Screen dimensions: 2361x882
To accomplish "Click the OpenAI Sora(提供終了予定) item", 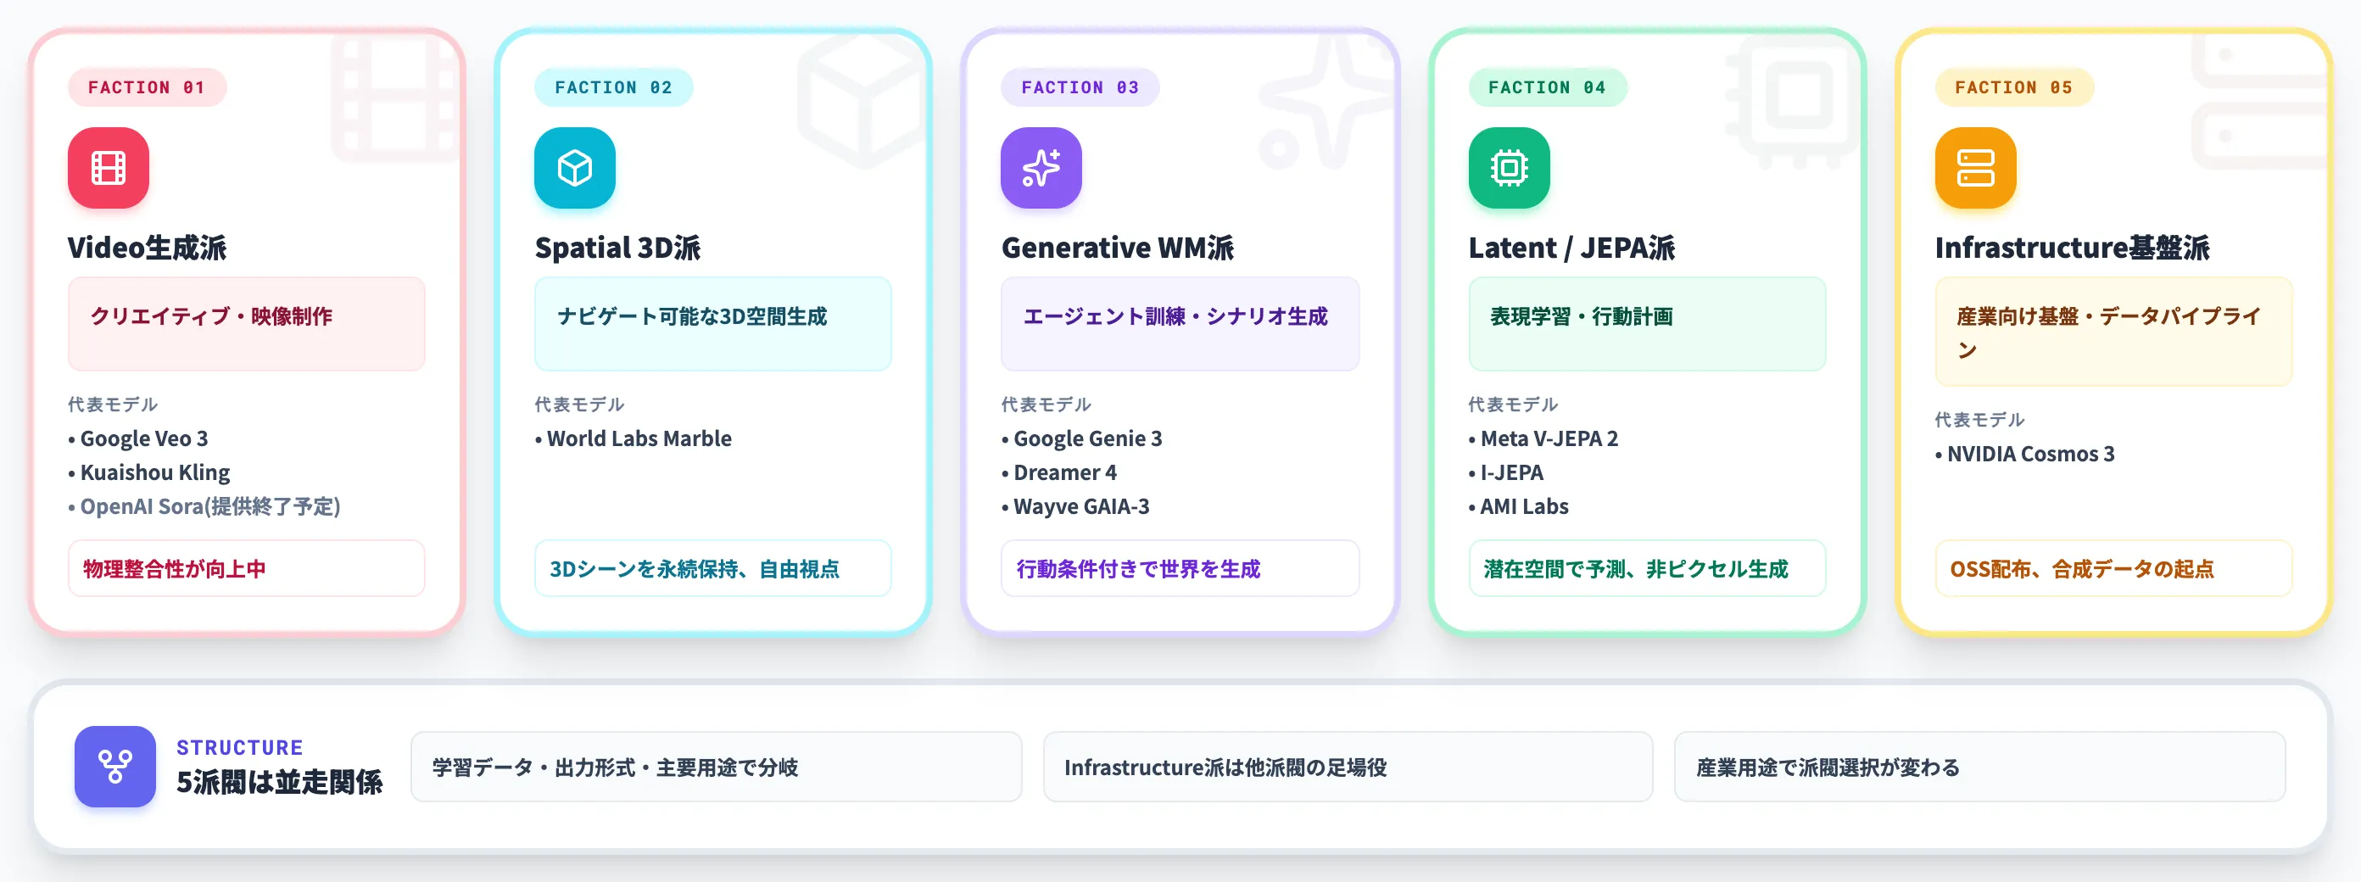I will [x=204, y=506].
